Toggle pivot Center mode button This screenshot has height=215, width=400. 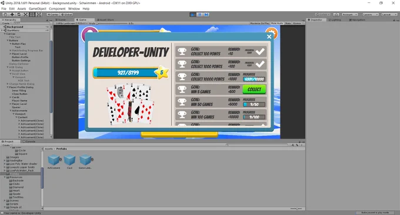tap(53, 15)
